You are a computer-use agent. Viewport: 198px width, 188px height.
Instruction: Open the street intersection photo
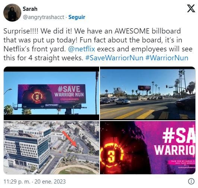tap(148, 93)
